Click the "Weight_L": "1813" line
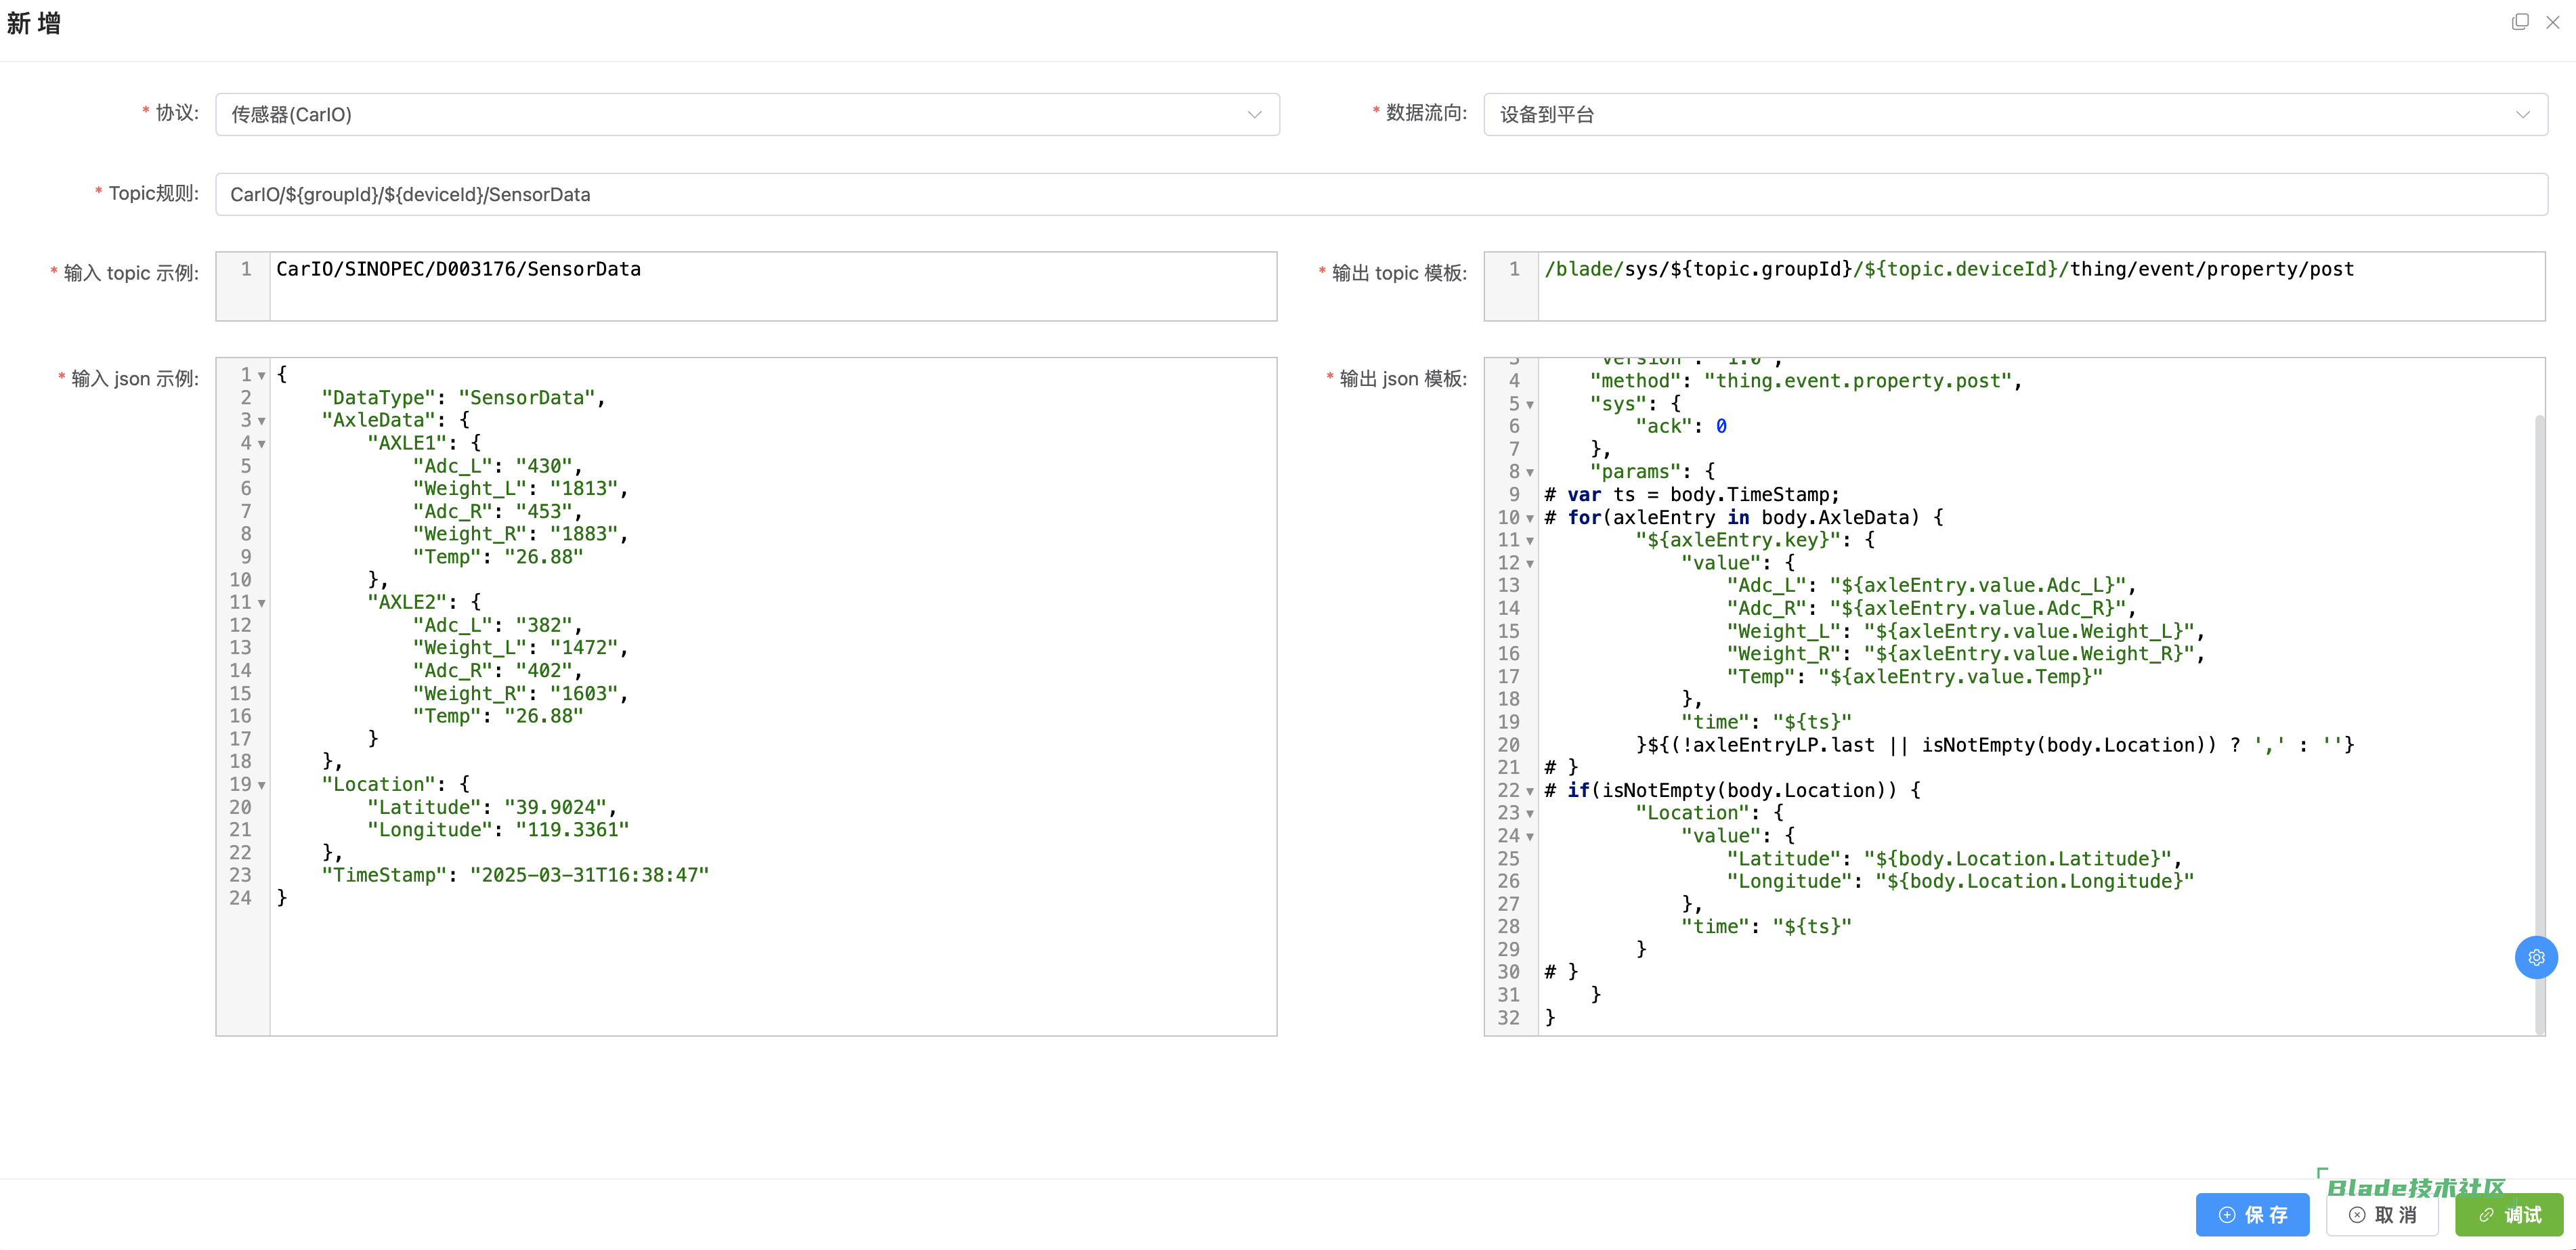This screenshot has height=1250, width=2576. (521, 489)
